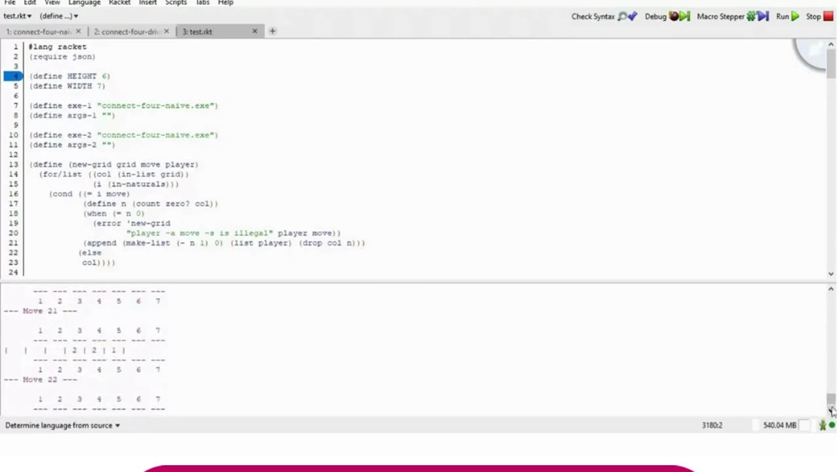This screenshot has width=839, height=472.
Task: Click the Macro Stepper button label
Action: tap(720, 16)
